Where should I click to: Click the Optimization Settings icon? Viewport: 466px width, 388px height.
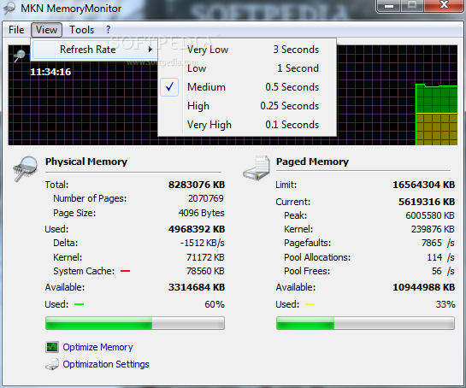pyautogui.click(x=52, y=364)
